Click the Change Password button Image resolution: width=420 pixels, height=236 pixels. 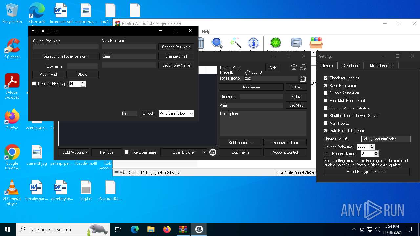pos(176,47)
